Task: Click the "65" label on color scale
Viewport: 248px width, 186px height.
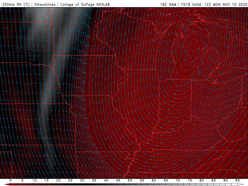Action: coord(166,180)
